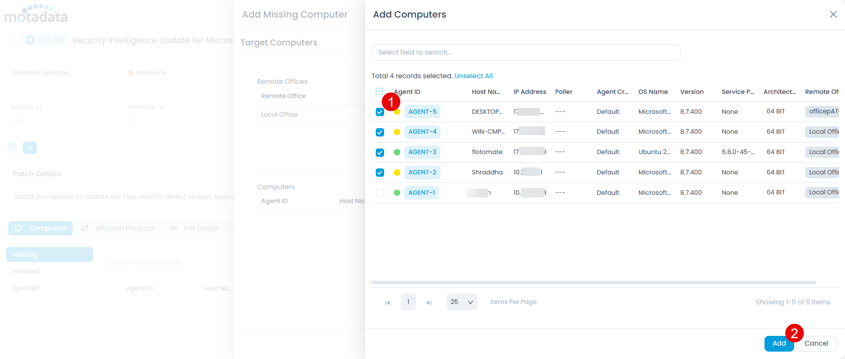Go to first page icon
845x359 pixels.
click(388, 303)
